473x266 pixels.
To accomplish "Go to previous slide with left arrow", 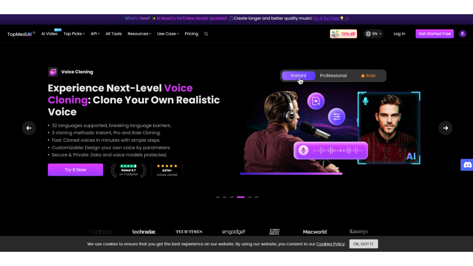I will point(29,128).
